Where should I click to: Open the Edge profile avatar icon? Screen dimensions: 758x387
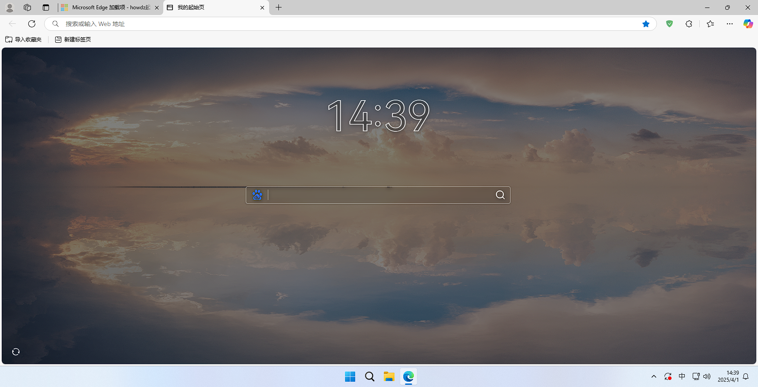coord(10,7)
